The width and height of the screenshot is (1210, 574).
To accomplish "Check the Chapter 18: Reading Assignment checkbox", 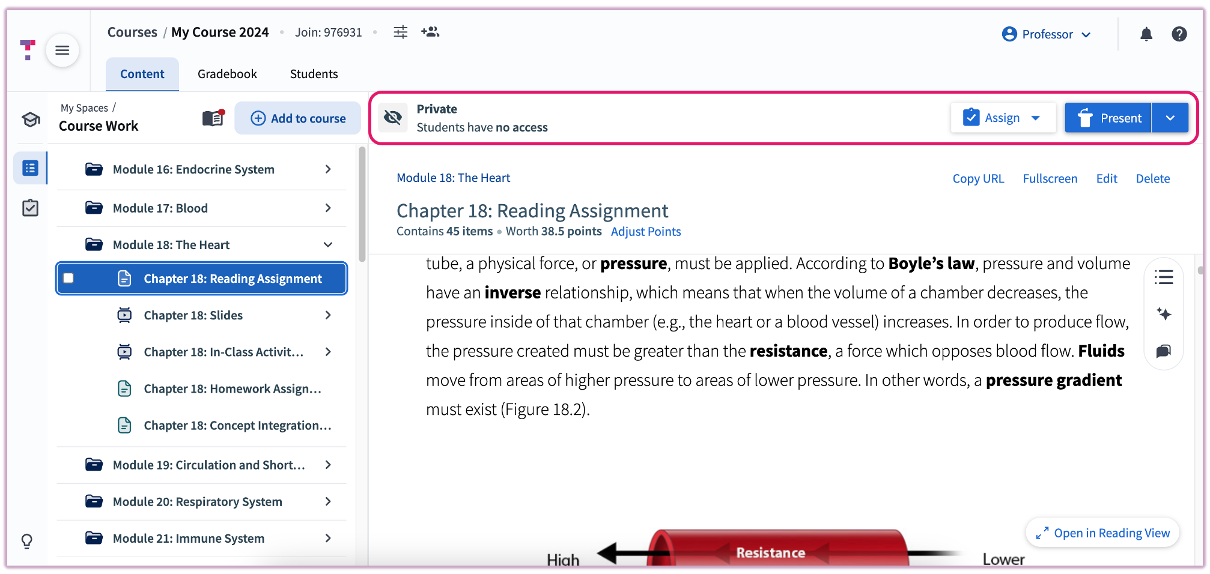I will [68, 278].
